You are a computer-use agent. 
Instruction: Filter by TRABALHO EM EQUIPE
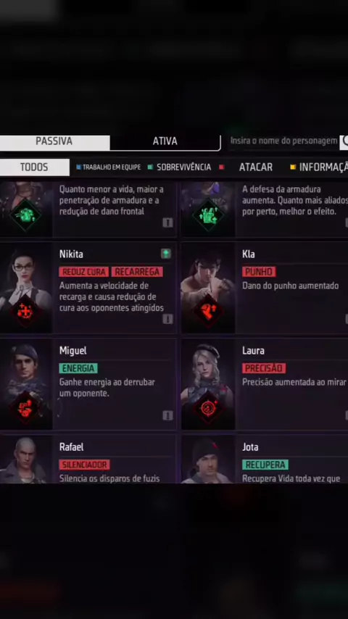click(108, 167)
